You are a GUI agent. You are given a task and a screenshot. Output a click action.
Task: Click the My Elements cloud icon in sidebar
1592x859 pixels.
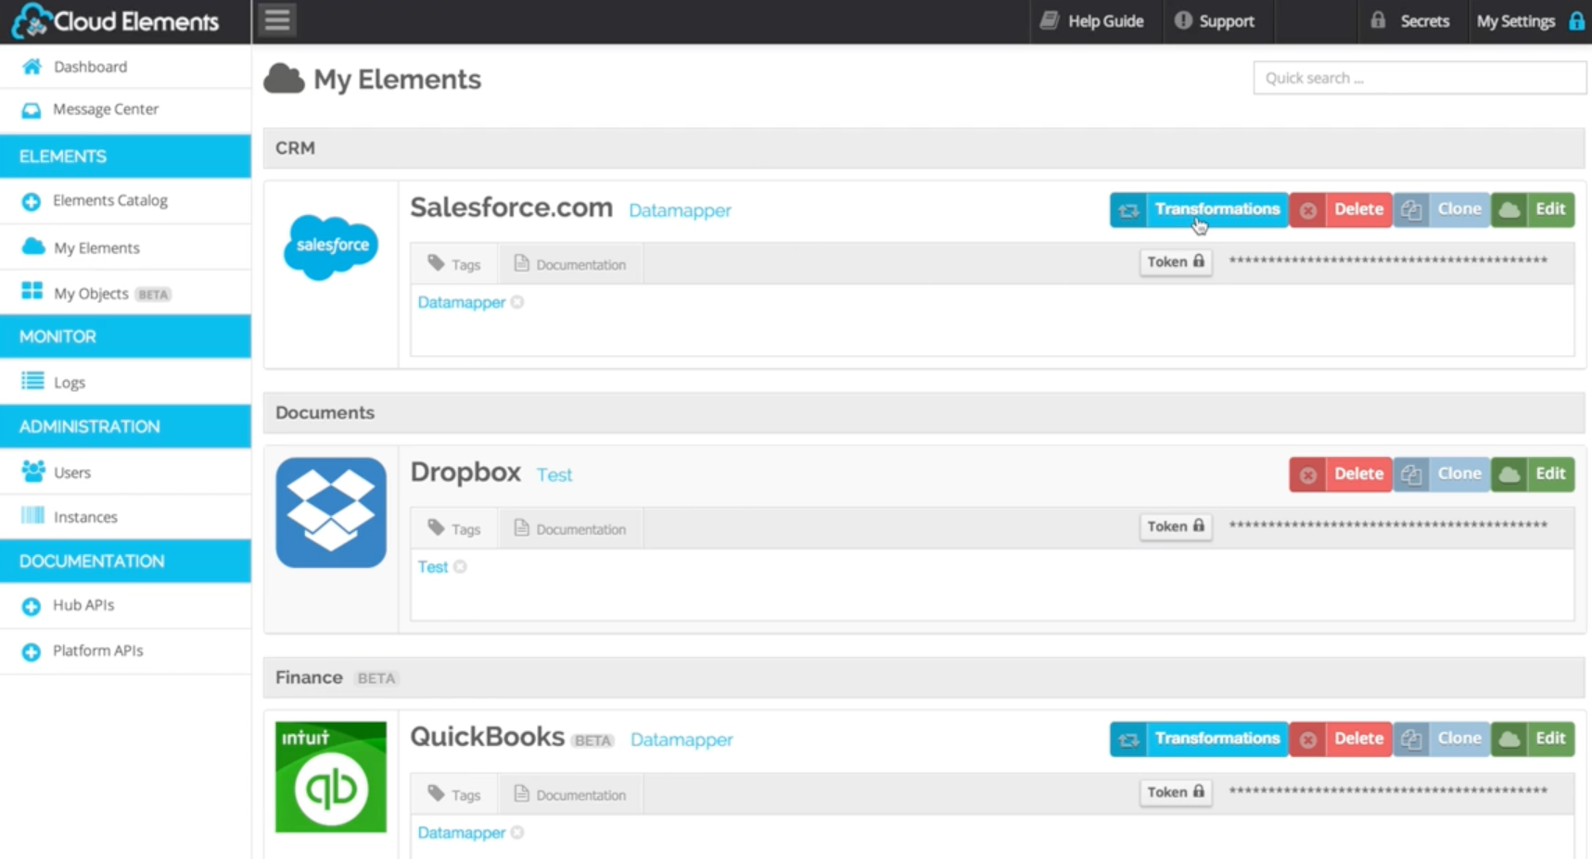point(32,246)
